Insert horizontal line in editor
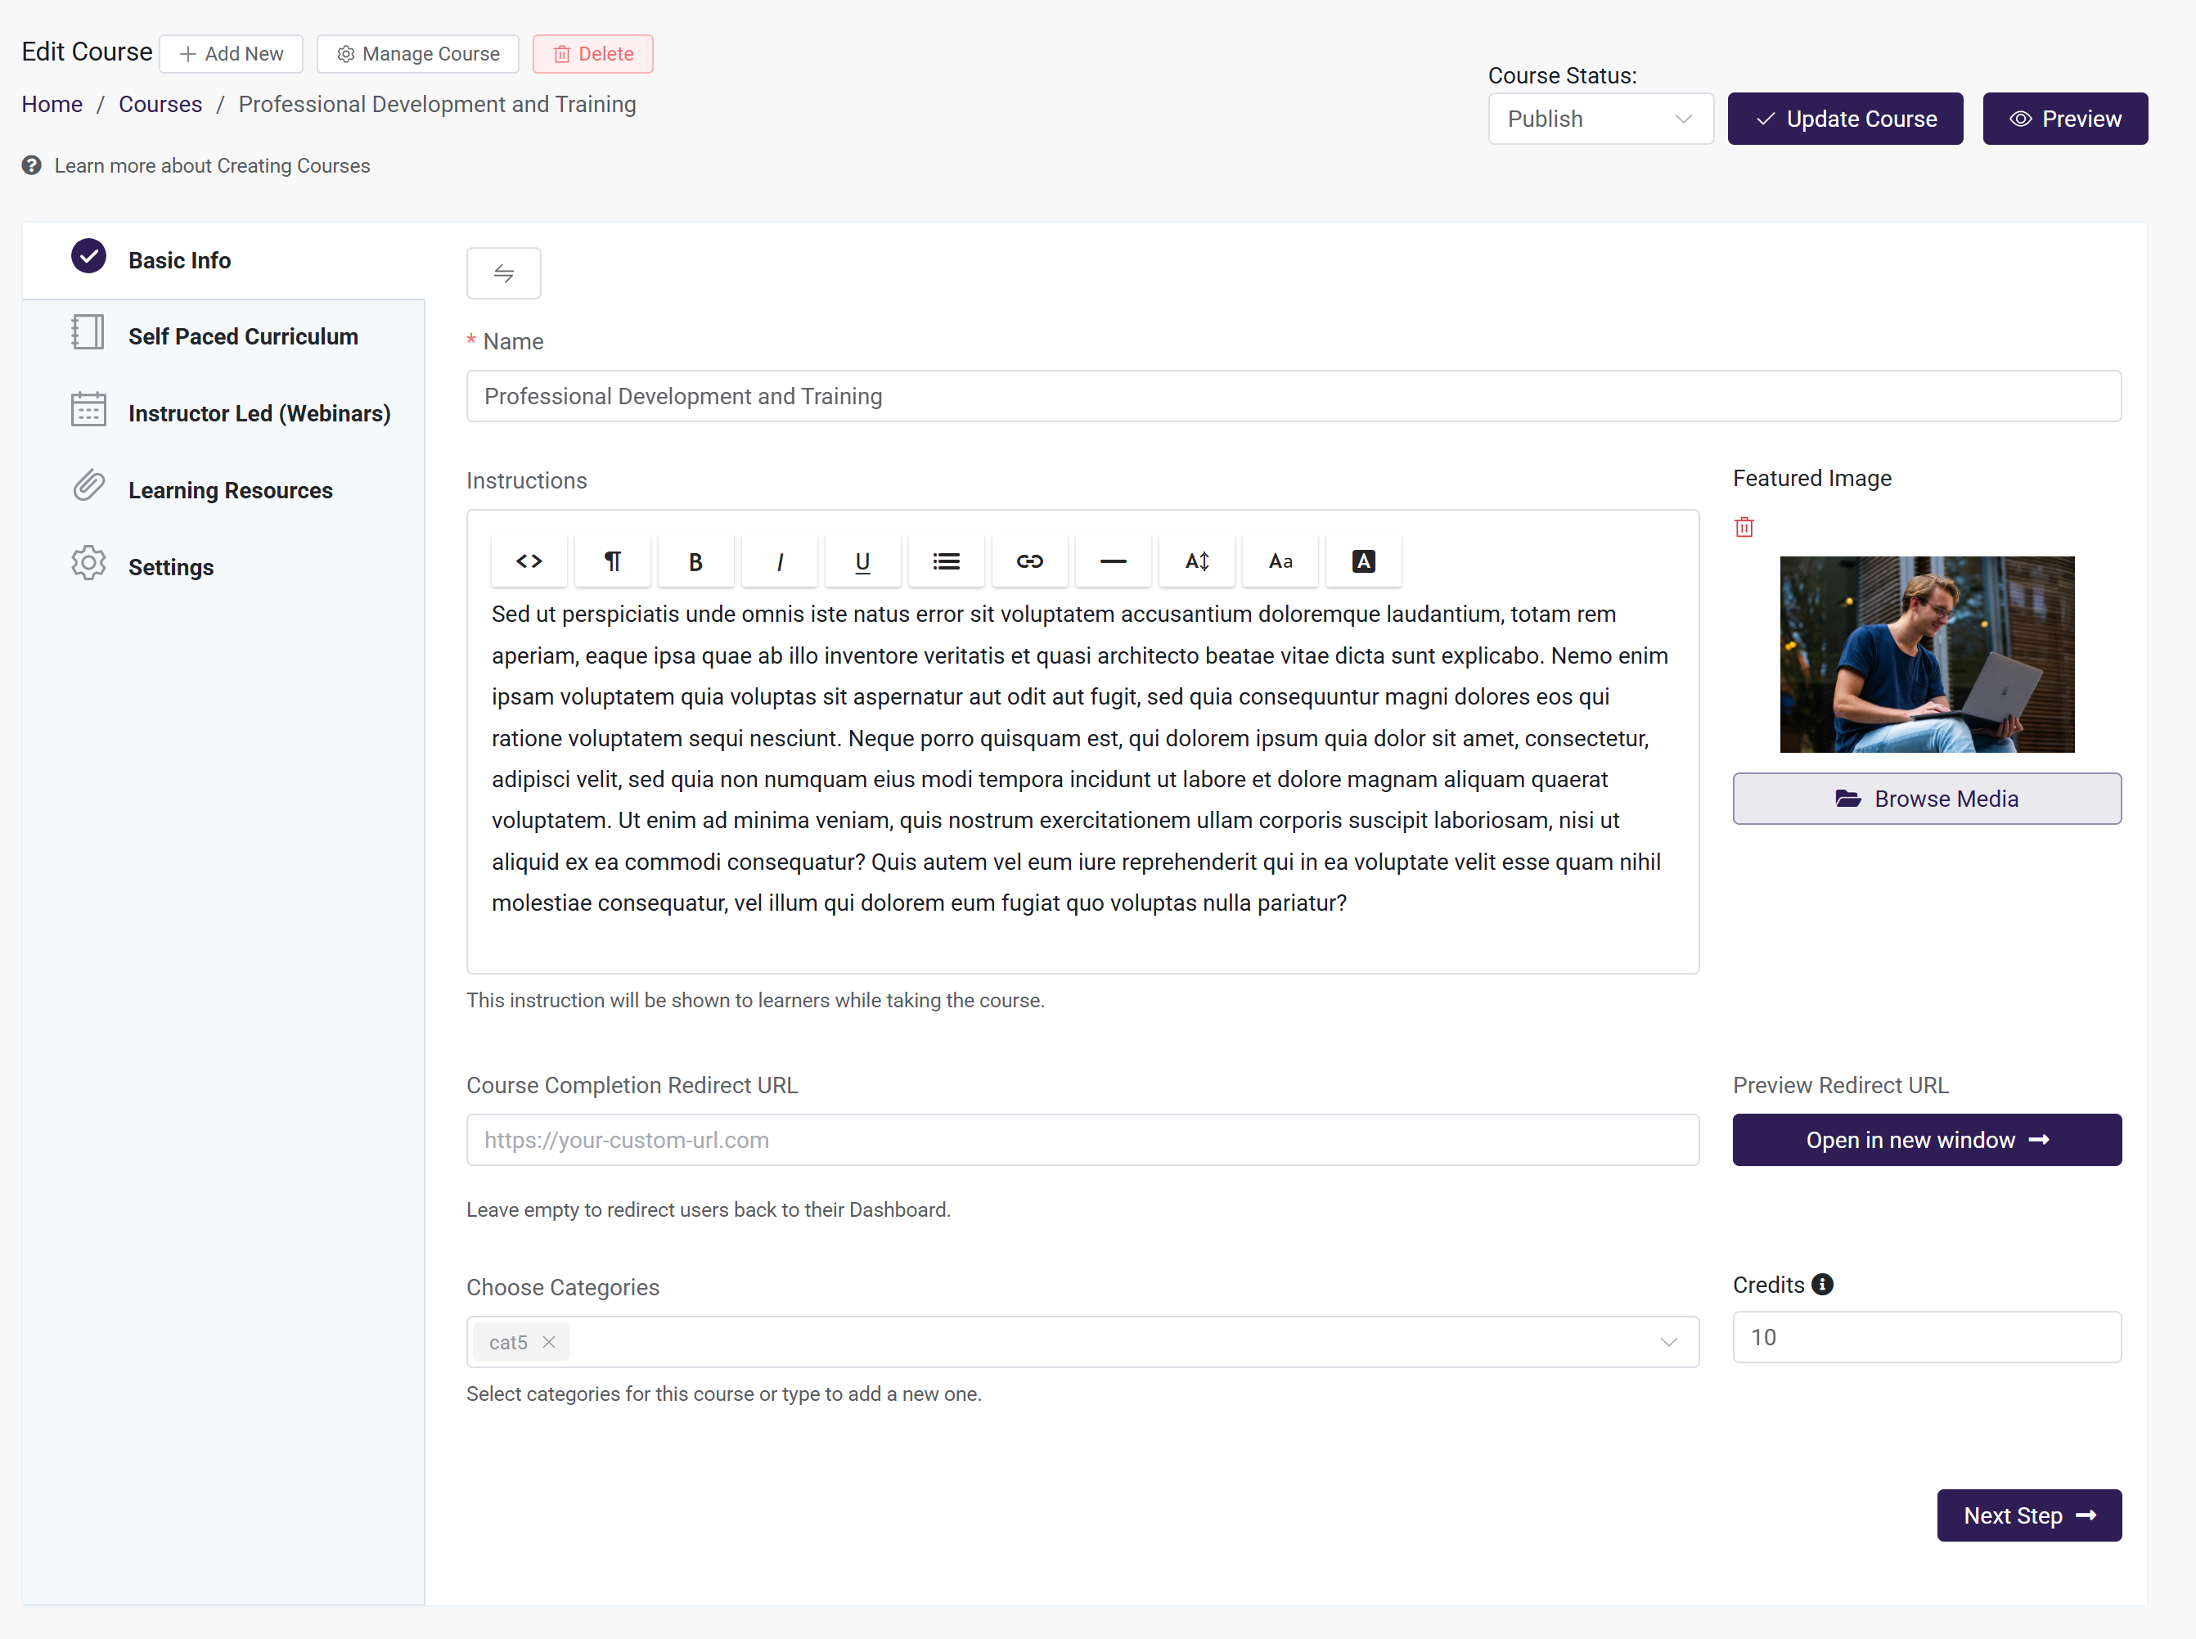 point(1113,561)
